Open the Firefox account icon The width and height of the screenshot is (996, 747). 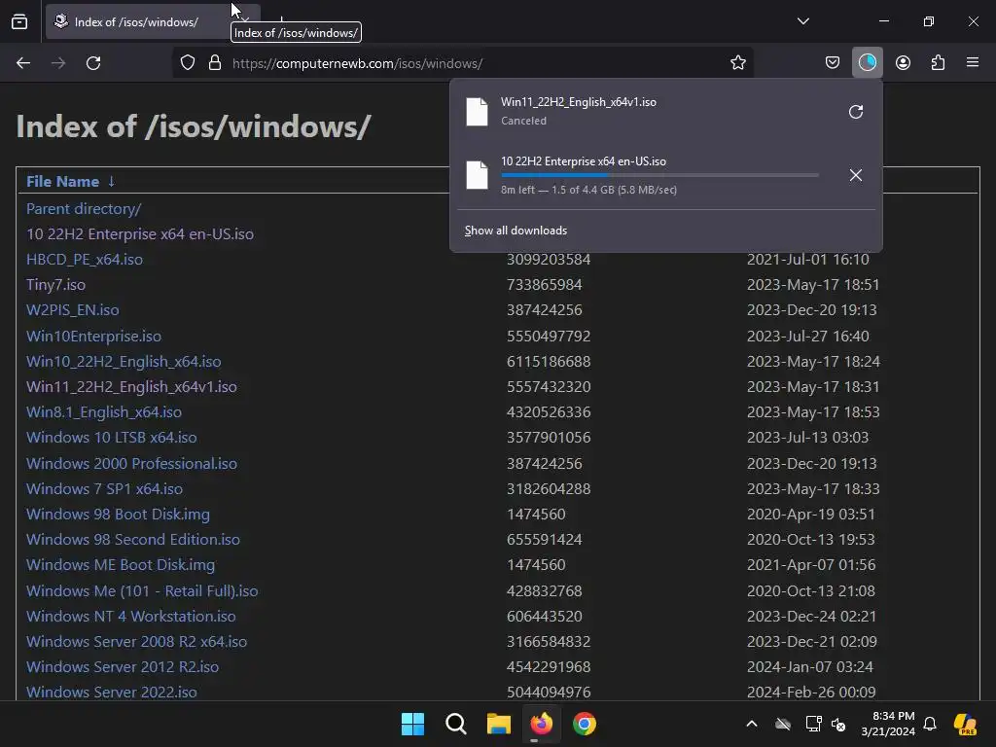[x=903, y=63]
